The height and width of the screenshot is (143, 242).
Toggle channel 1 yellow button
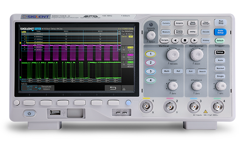150,54
